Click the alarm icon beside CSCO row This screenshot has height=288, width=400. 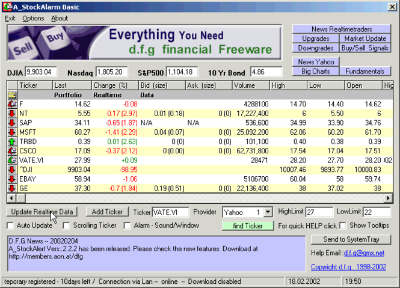pos(12,151)
